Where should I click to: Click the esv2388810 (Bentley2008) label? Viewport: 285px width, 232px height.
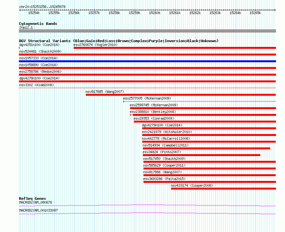pos(153,112)
